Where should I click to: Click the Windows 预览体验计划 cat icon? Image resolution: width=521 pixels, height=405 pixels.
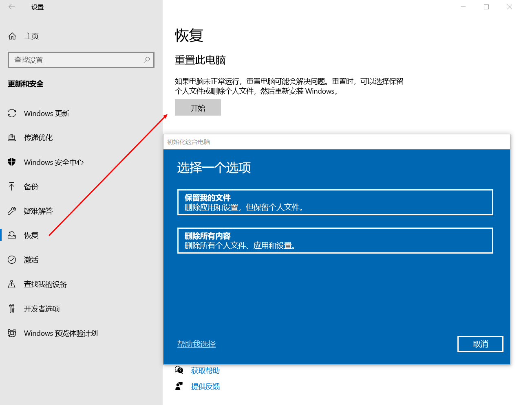12,333
